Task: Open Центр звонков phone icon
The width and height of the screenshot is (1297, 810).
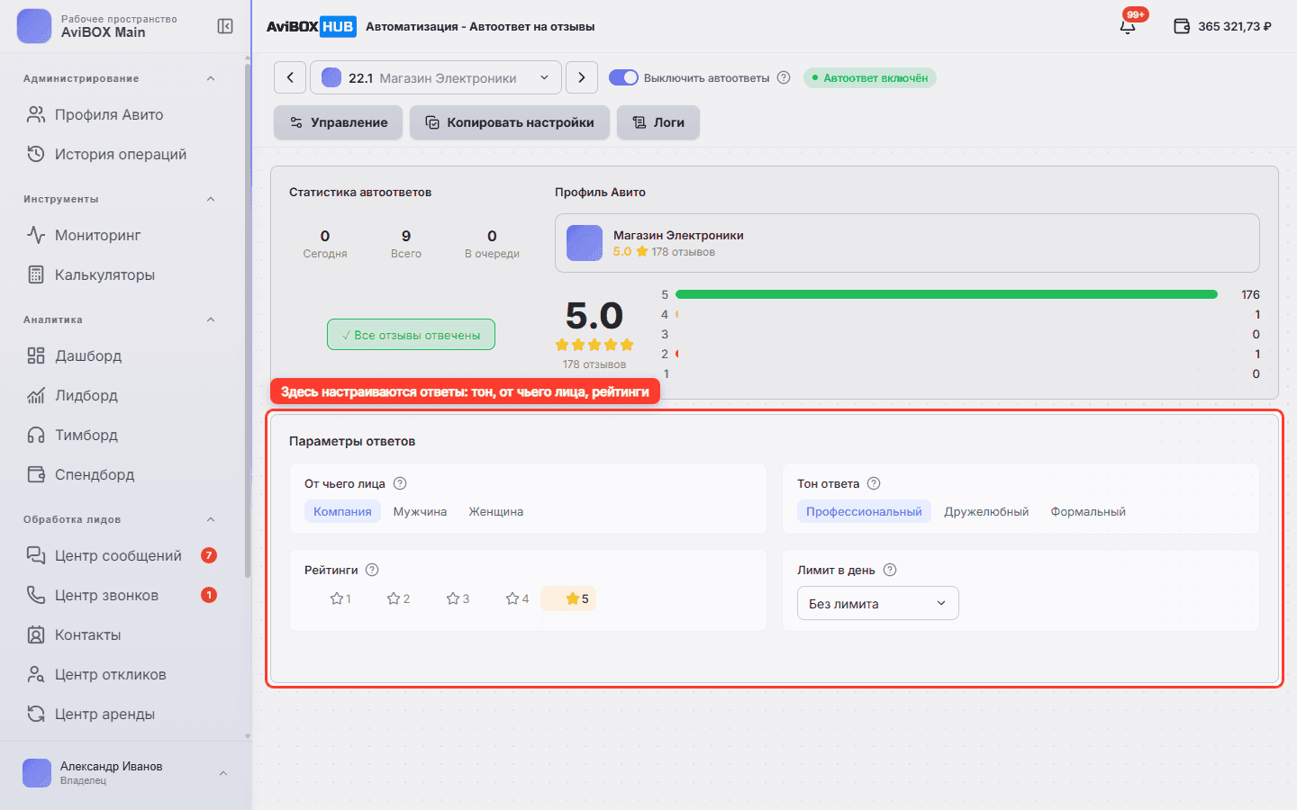Action: tap(36, 595)
